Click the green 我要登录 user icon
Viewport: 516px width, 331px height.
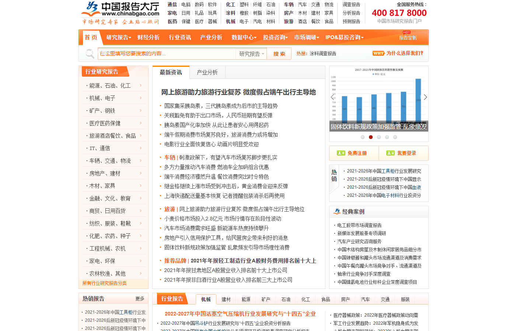[390, 153]
